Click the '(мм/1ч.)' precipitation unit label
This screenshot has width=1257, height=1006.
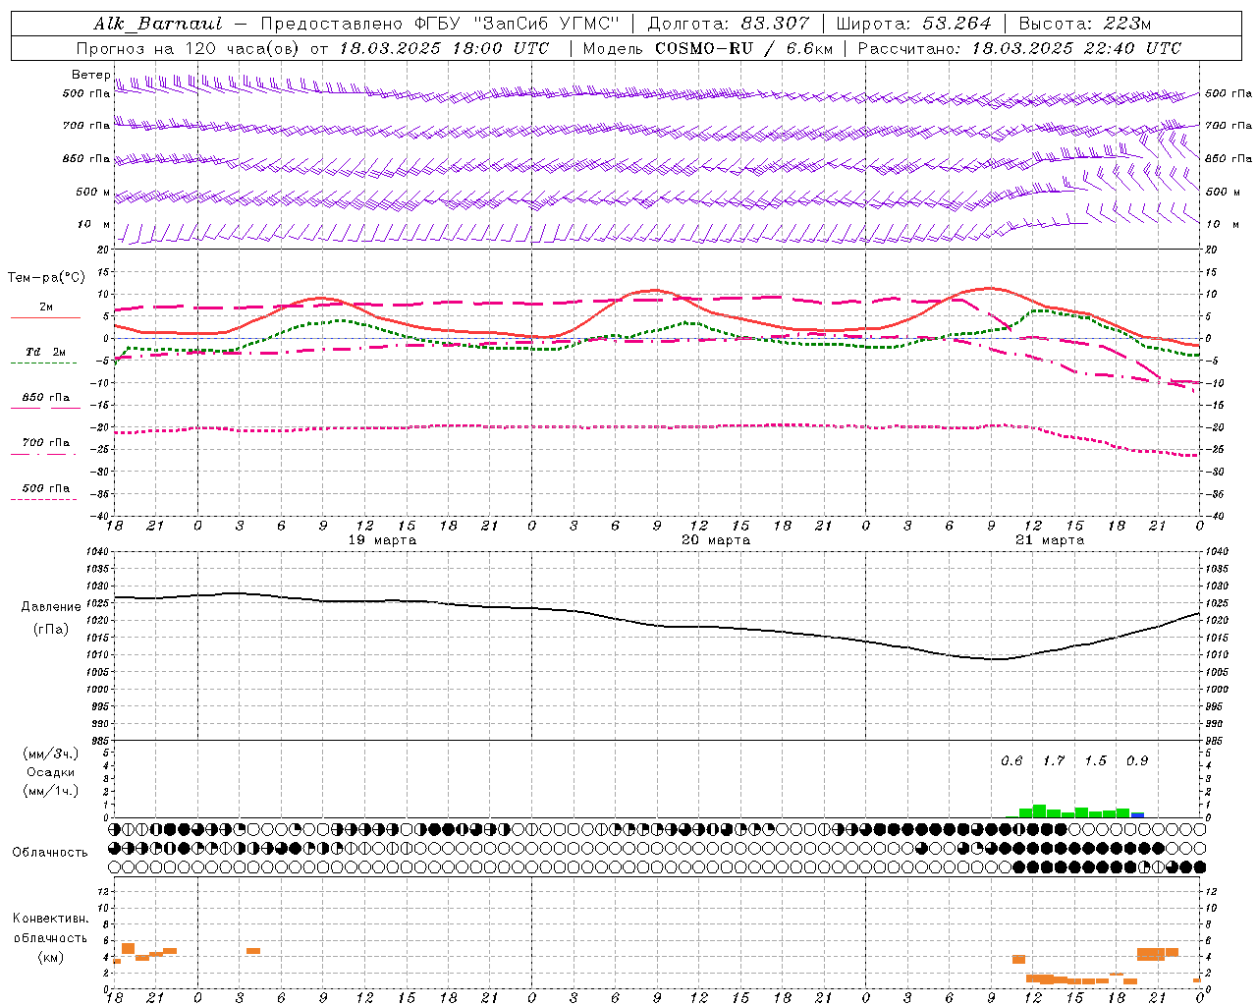tap(51, 791)
